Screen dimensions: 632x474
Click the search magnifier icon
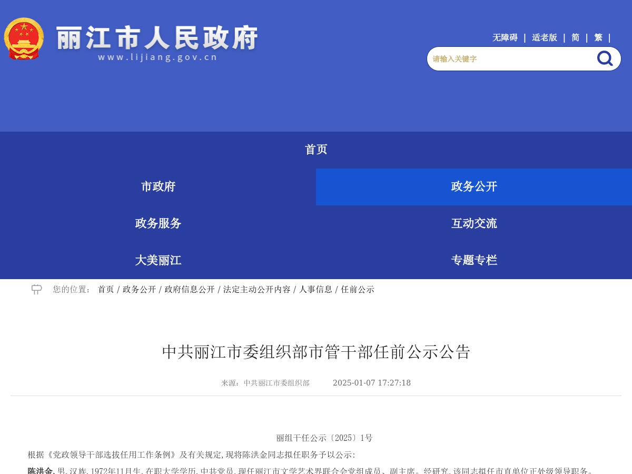coord(605,58)
